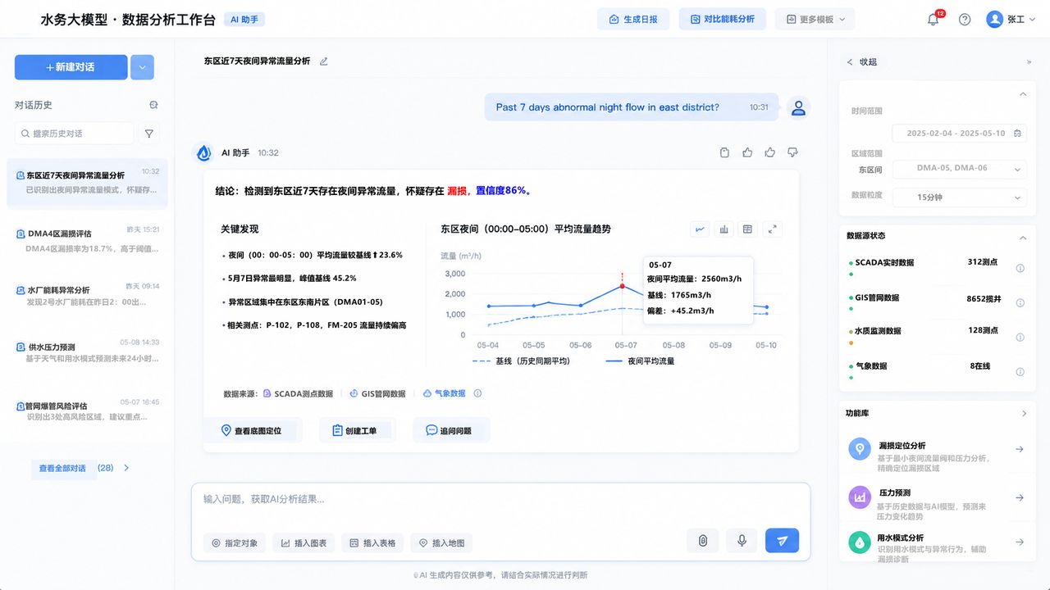Viewport: 1050px width, 590px height.
Task: Edit the conversation title pencil icon
Action: [323, 61]
